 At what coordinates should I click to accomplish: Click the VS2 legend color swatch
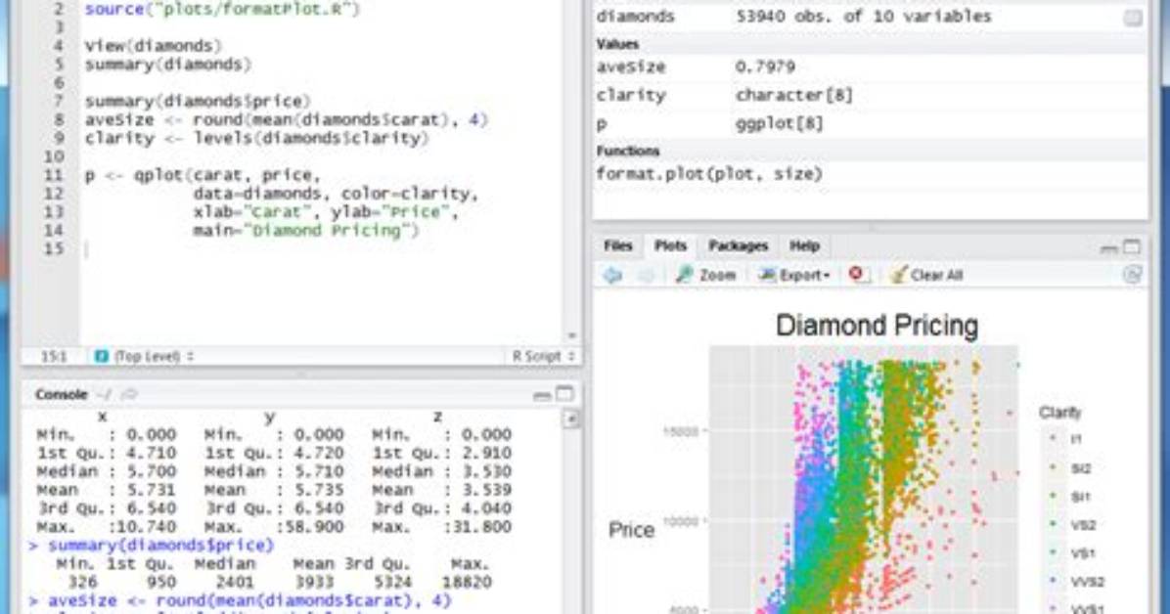[x=1054, y=524]
